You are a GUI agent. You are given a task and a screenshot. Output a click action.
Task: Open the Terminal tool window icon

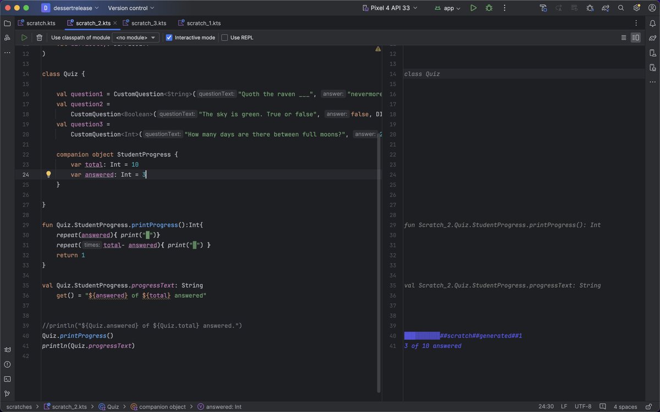pos(7,379)
